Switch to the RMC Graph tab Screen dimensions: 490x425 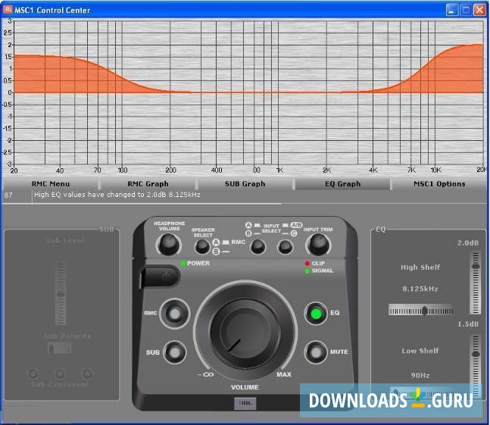click(x=148, y=184)
